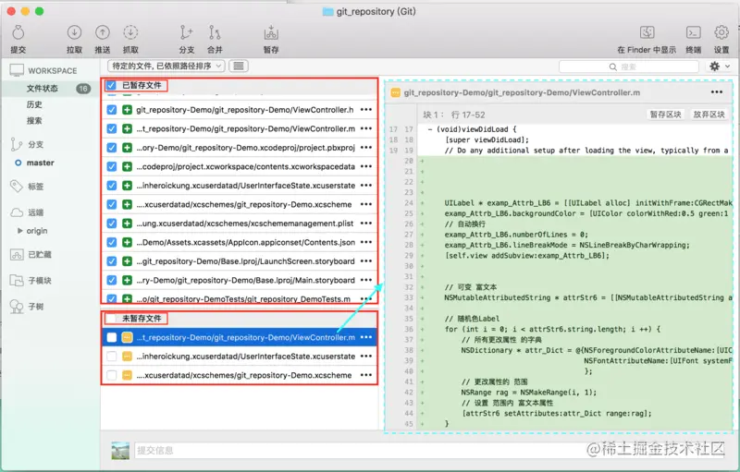Open the 终端 (Terminal) toolbar icon
The width and height of the screenshot is (740, 472).
pyautogui.click(x=693, y=32)
